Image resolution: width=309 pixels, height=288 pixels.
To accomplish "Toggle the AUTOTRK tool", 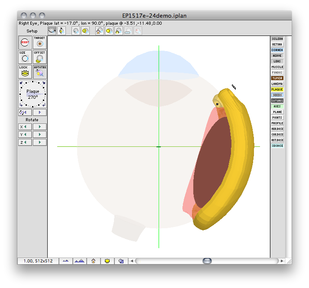I will [x=40, y=72].
